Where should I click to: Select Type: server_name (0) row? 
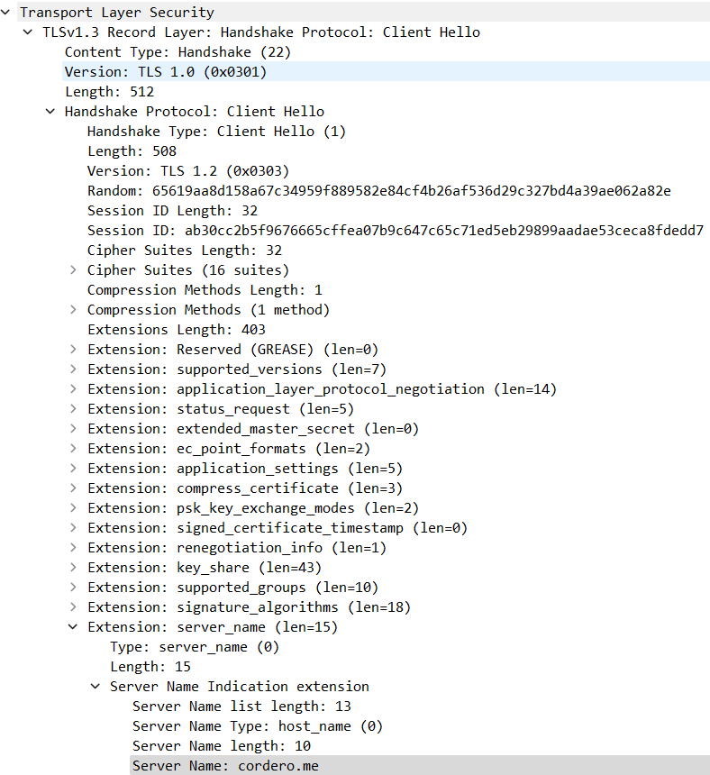pos(195,646)
